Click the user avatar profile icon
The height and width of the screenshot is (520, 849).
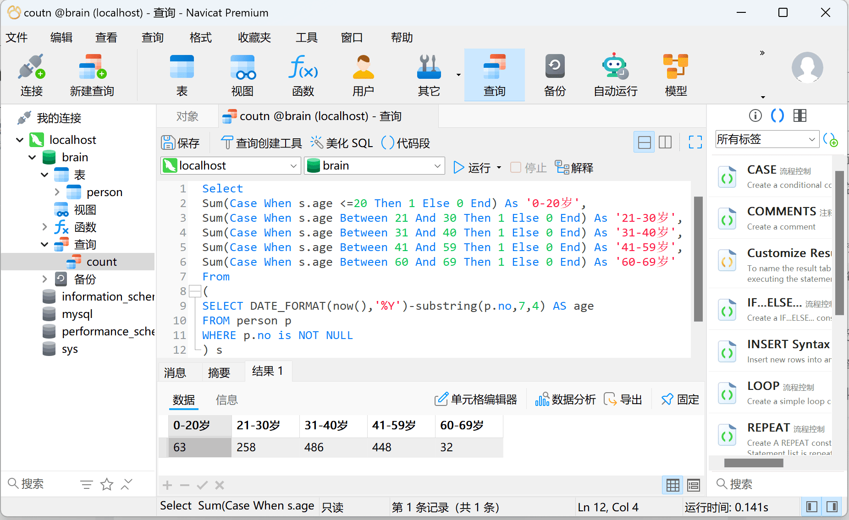click(807, 67)
